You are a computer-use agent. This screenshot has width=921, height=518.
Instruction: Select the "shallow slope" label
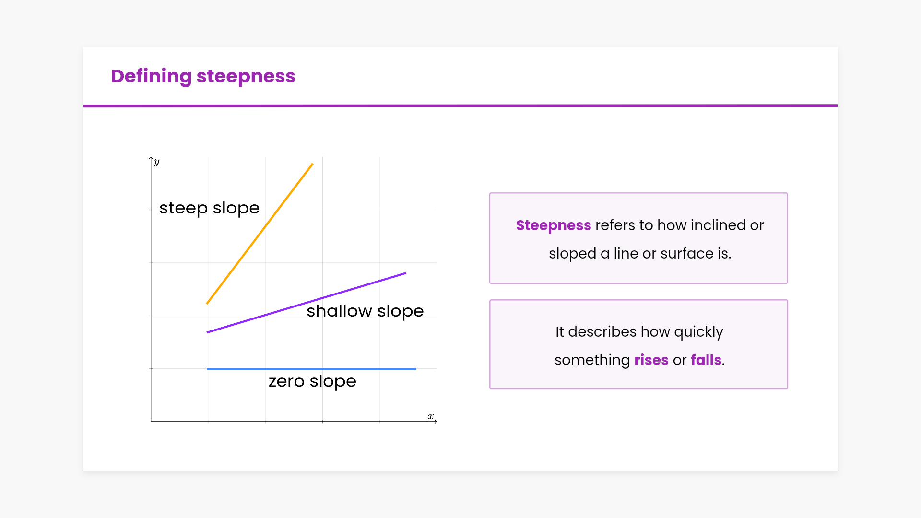[x=365, y=311]
